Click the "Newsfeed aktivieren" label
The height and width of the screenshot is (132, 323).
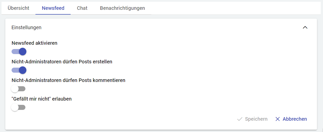tap(34, 43)
